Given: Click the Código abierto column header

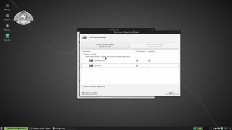Looking at the screenshot, I should [141, 51].
